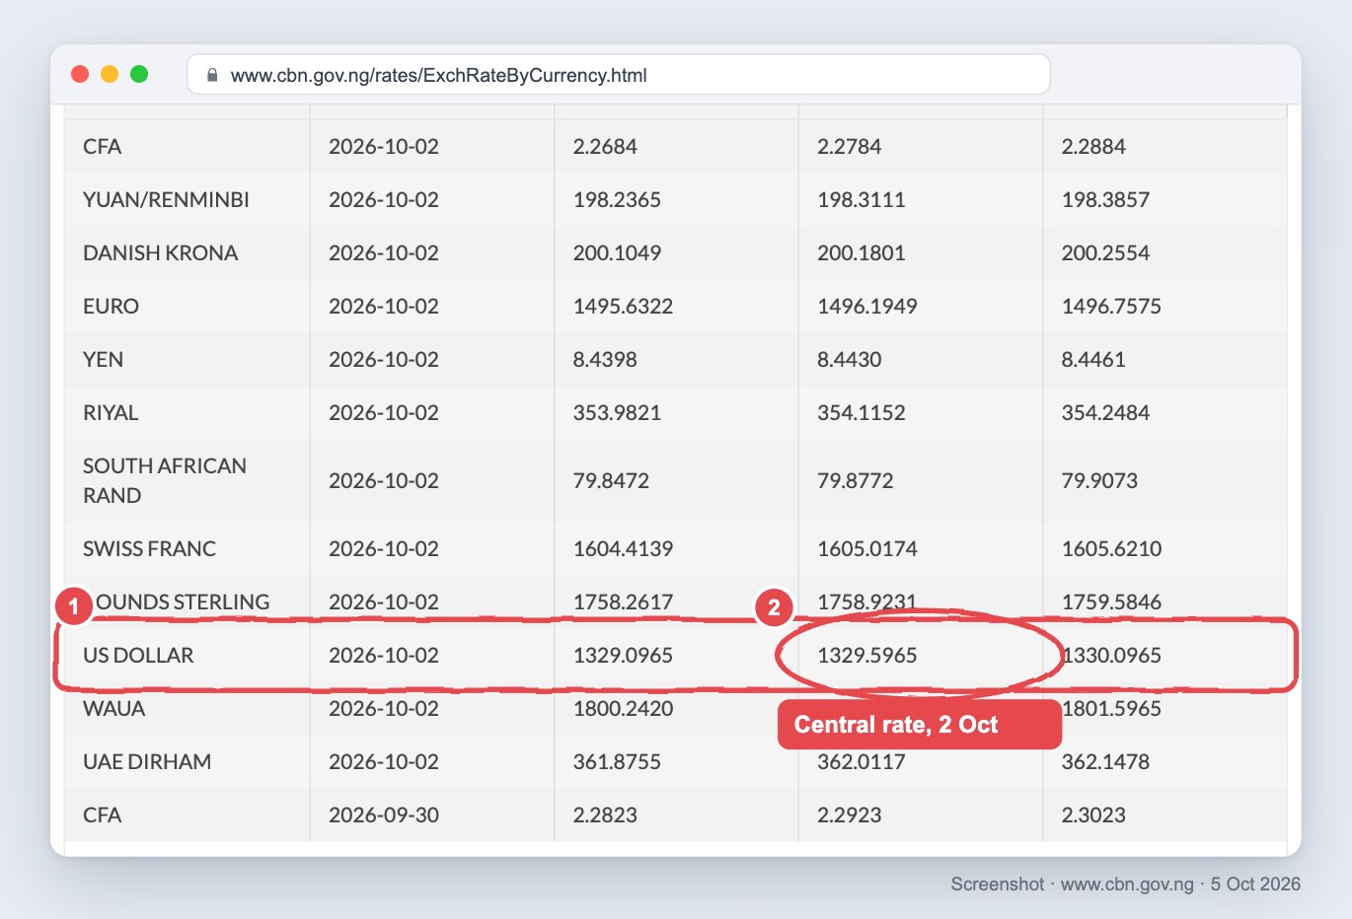This screenshot has height=919, width=1352.
Task: Click the Yuan central rate 198.3111
Action: coord(862,200)
